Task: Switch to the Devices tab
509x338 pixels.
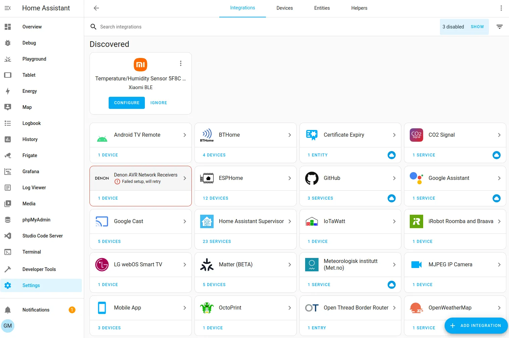Action: pos(284,8)
